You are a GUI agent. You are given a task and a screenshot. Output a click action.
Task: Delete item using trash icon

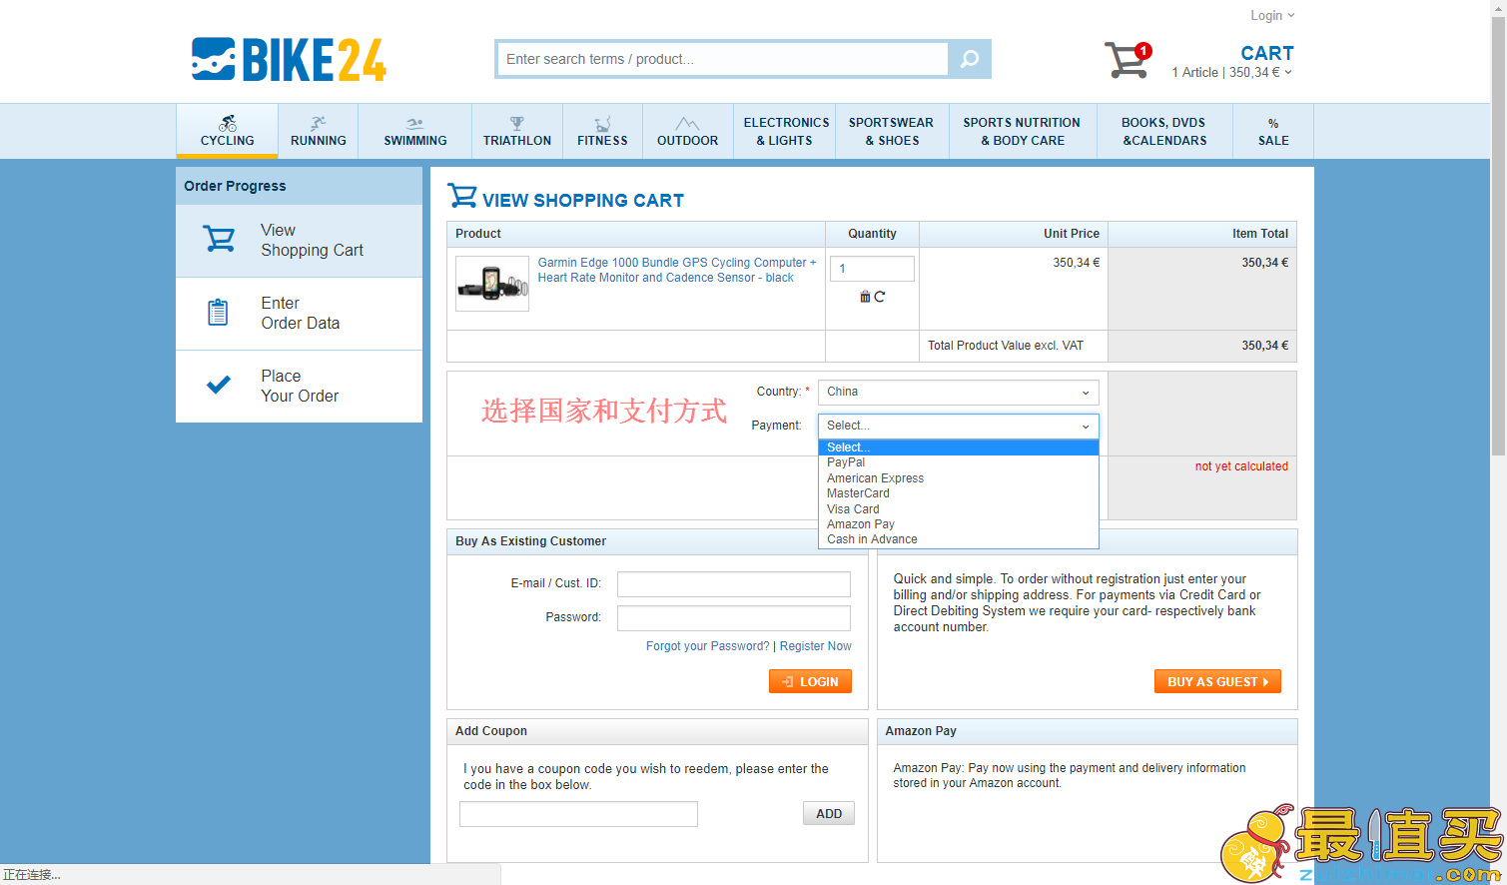coord(865,297)
